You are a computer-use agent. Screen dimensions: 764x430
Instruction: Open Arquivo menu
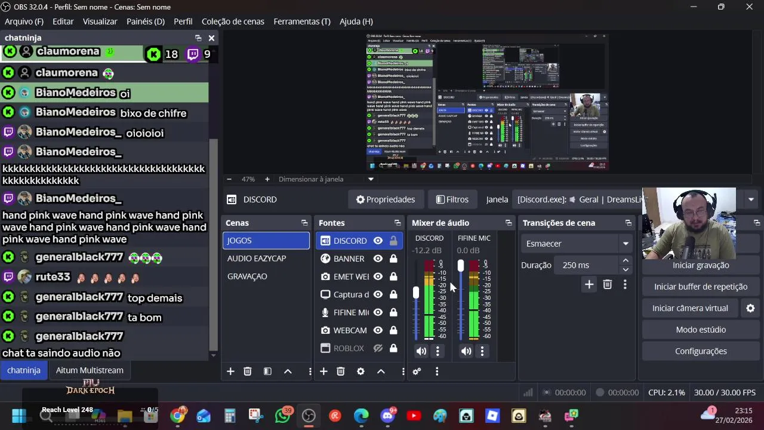pyautogui.click(x=24, y=21)
